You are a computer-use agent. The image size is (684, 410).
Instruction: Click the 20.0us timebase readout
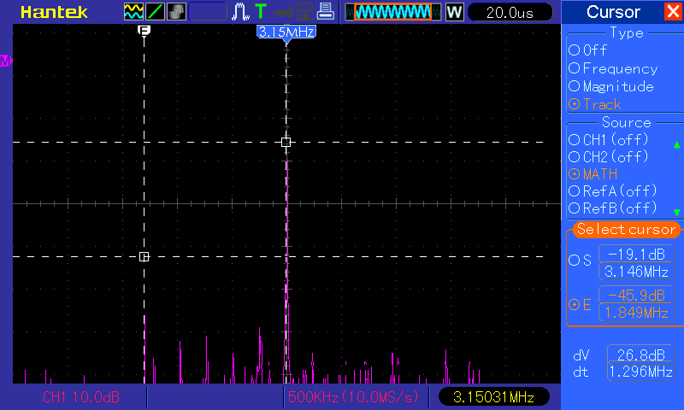click(x=510, y=13)
